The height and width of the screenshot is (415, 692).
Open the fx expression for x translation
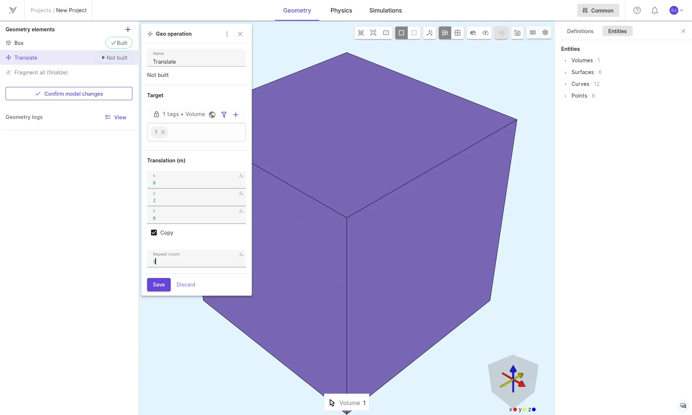(x=241, y=176)
